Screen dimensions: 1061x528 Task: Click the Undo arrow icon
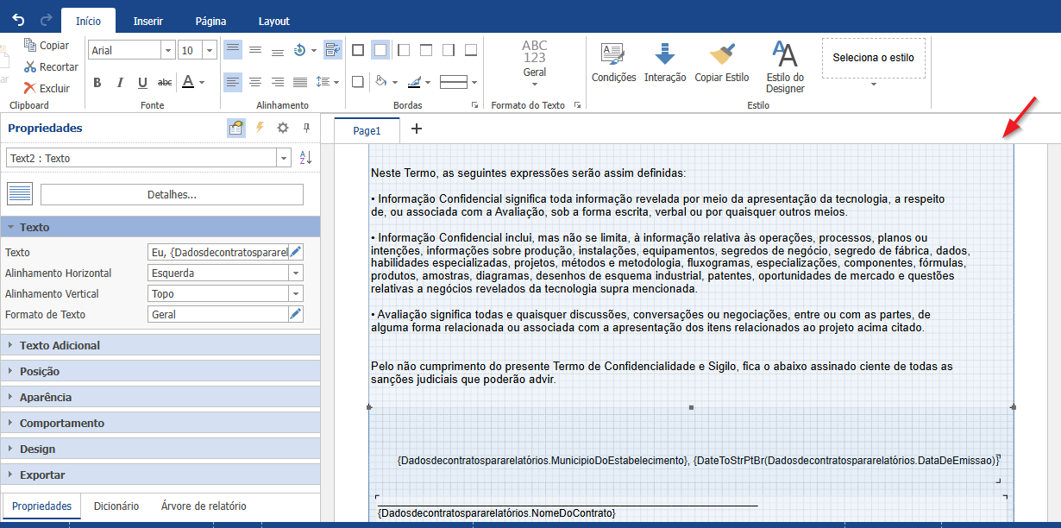[18, 20]
